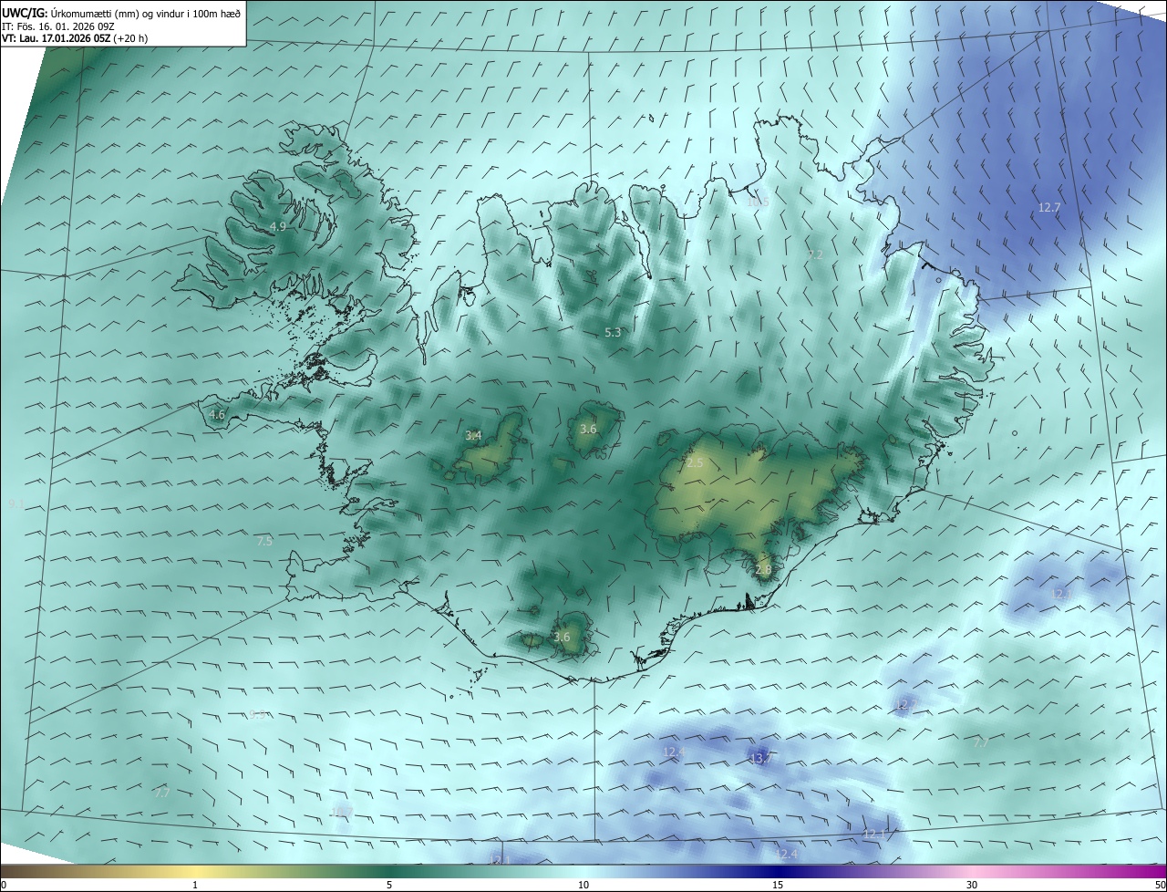Click the 10.5 value on the map

[759, 202]
